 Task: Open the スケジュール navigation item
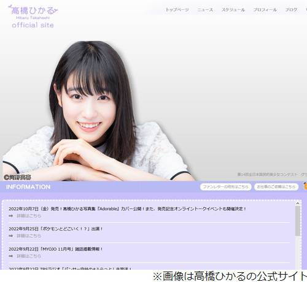tap(233, 10)
